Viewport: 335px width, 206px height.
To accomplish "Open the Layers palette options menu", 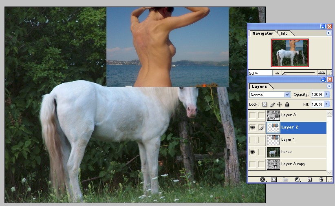I will [329, 86].
